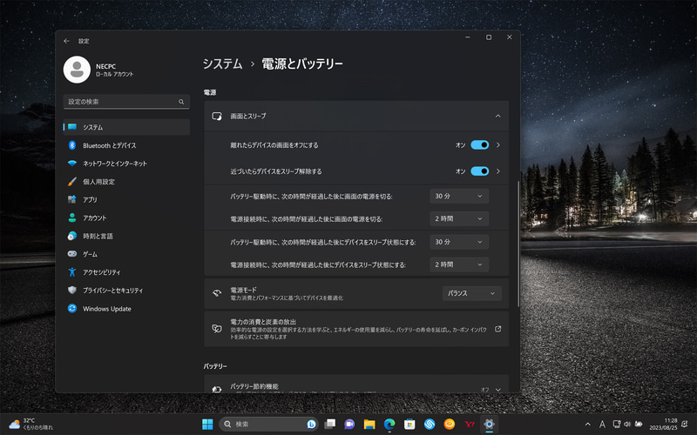
Task: Click the volume speaker tray icon
Action: (627, 425)
